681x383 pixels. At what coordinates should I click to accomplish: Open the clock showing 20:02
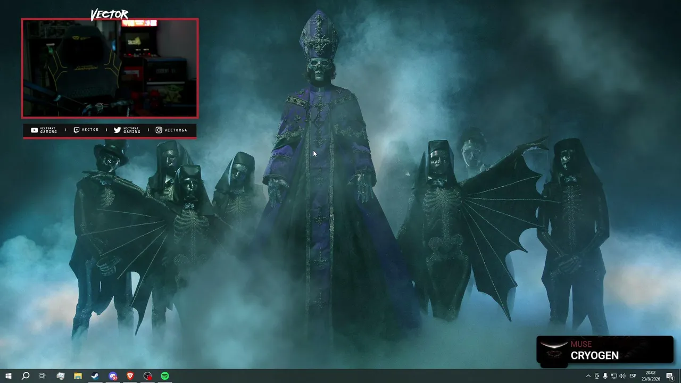650,376
